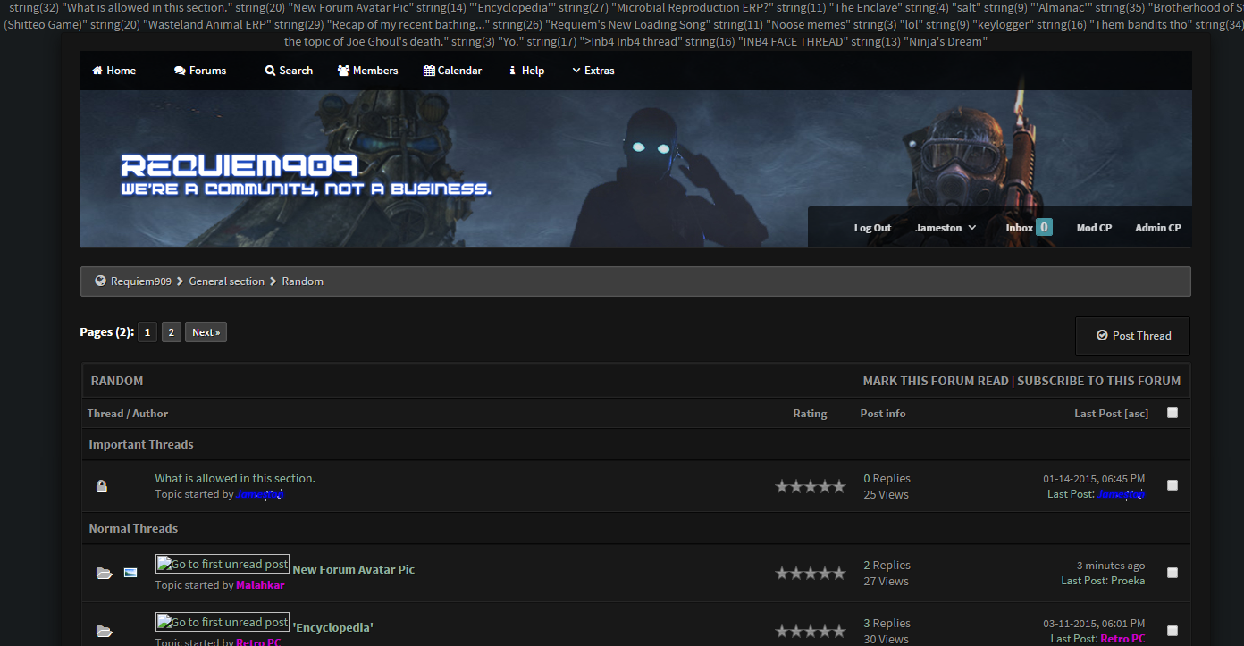
Task: Click '0 Replies' on 'What is allowed' thread
Action: [x=887, y=478]
